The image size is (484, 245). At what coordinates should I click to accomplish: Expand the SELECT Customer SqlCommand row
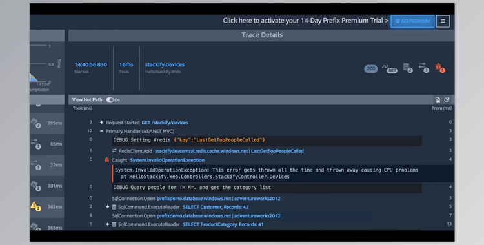pos(107,207)
